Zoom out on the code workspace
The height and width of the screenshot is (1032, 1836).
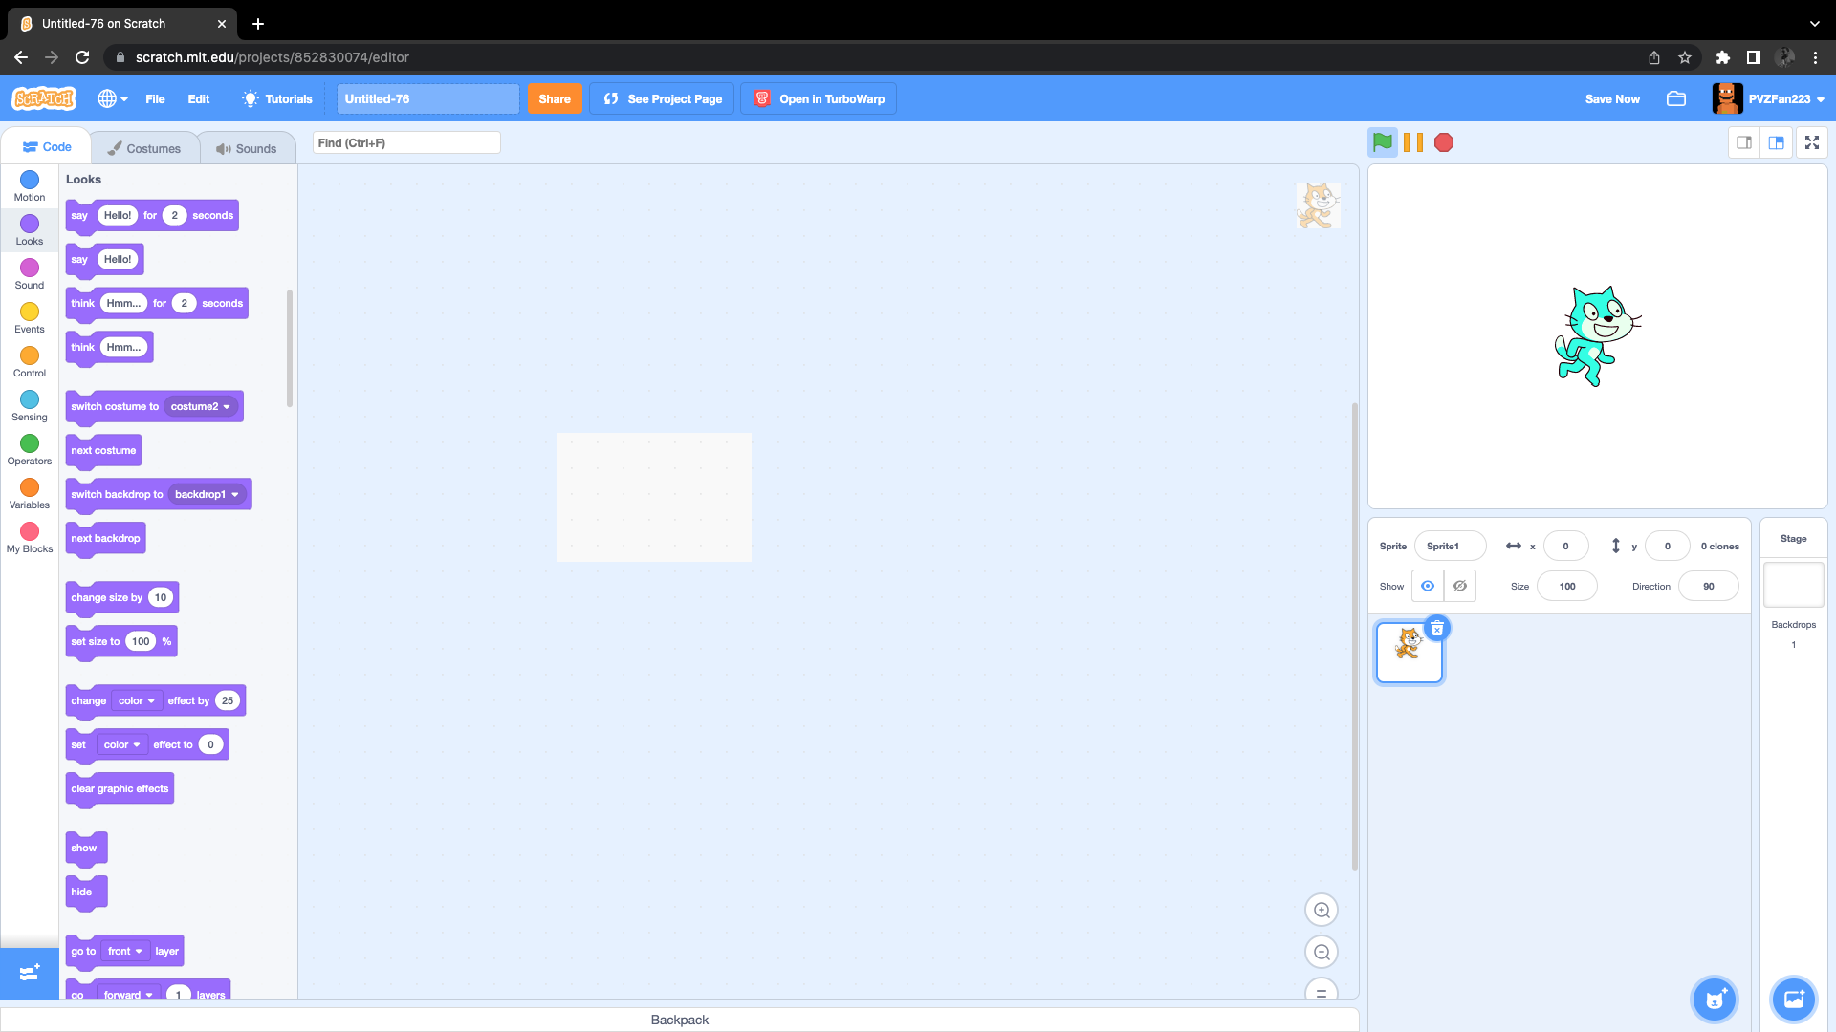[1322, 952]
